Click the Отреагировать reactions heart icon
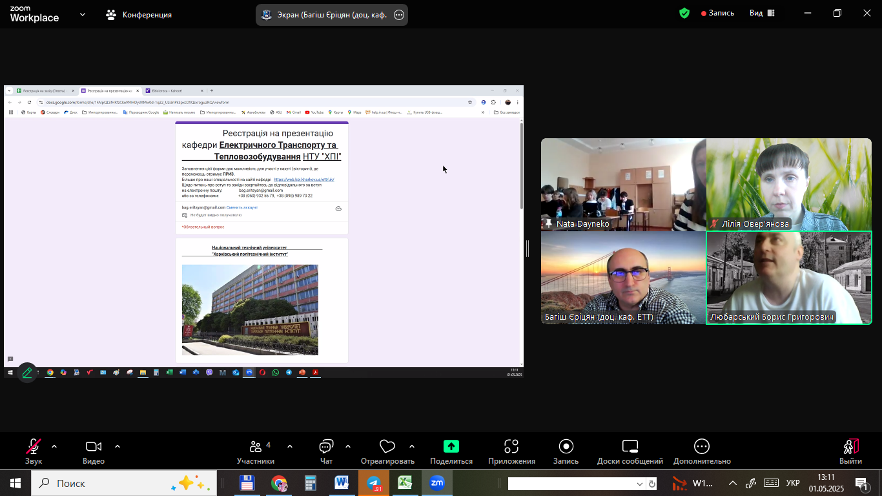 pyautogui.click(x=387, y=447)
